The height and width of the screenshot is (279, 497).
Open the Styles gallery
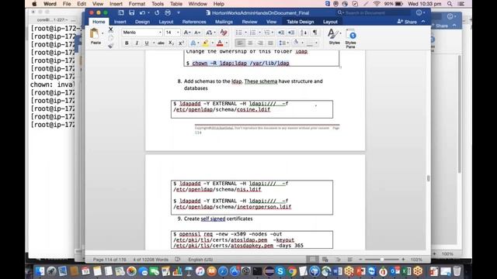click(334, 37)
